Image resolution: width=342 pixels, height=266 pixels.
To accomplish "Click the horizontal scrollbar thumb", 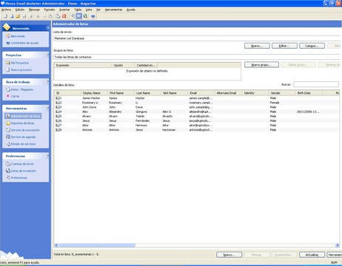I will pyautogui.click(x=97, y=245).
